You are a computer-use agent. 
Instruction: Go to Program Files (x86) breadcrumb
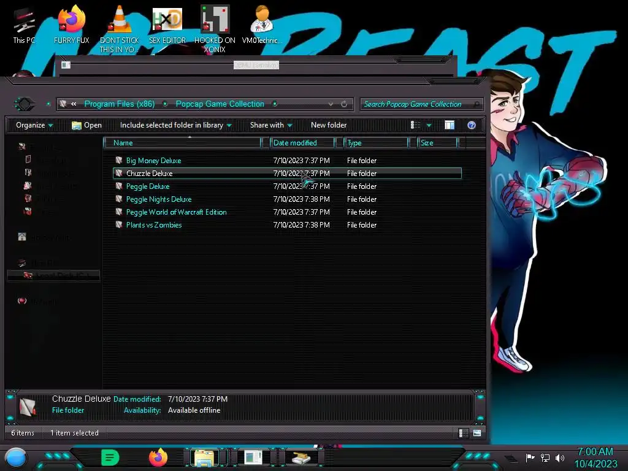(120, 104)
